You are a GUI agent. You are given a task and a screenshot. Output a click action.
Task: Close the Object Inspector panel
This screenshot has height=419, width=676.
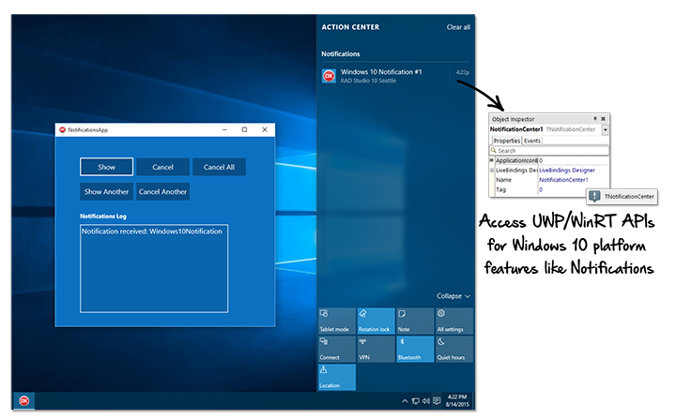[x=603, y=119]
